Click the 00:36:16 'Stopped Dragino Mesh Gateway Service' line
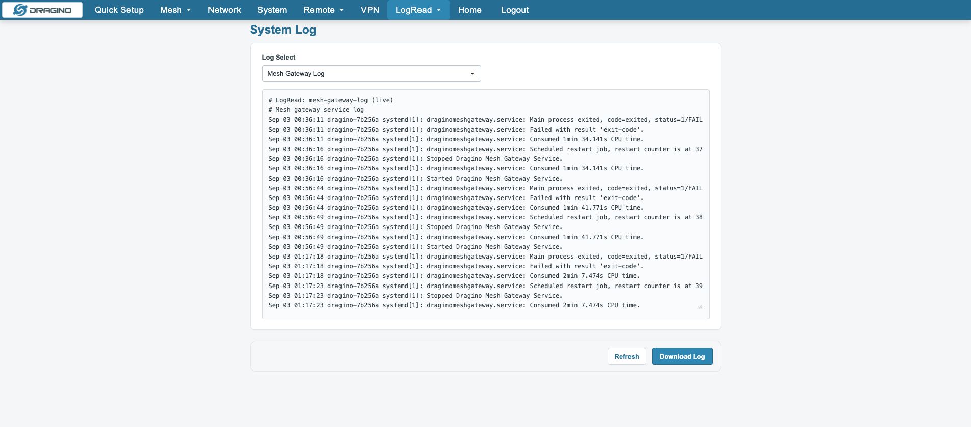This screenshot has width=971, height=427. pos(415,159)
